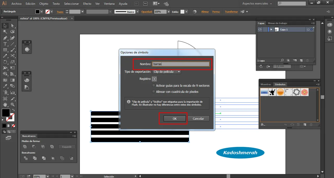Hide Capa 1 using eye icon
This screenshot has height=178, width=334.
tap(260, 29)
